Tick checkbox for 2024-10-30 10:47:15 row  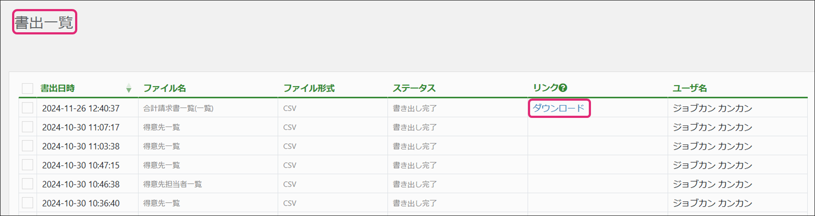[28, 164]
